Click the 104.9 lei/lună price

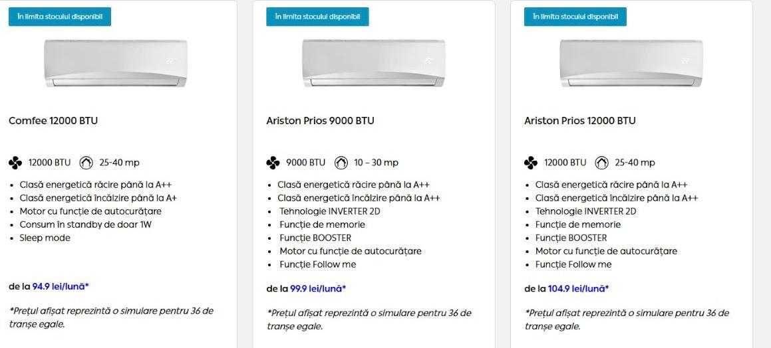click(578, 288)
